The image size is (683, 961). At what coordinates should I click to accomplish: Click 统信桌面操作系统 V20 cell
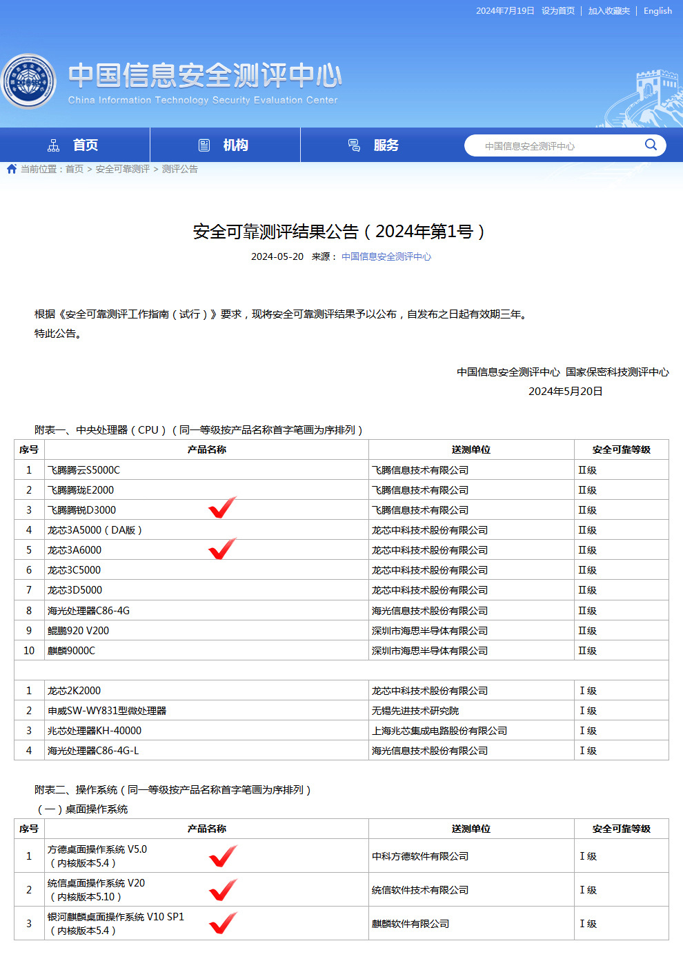pos(206,890)
